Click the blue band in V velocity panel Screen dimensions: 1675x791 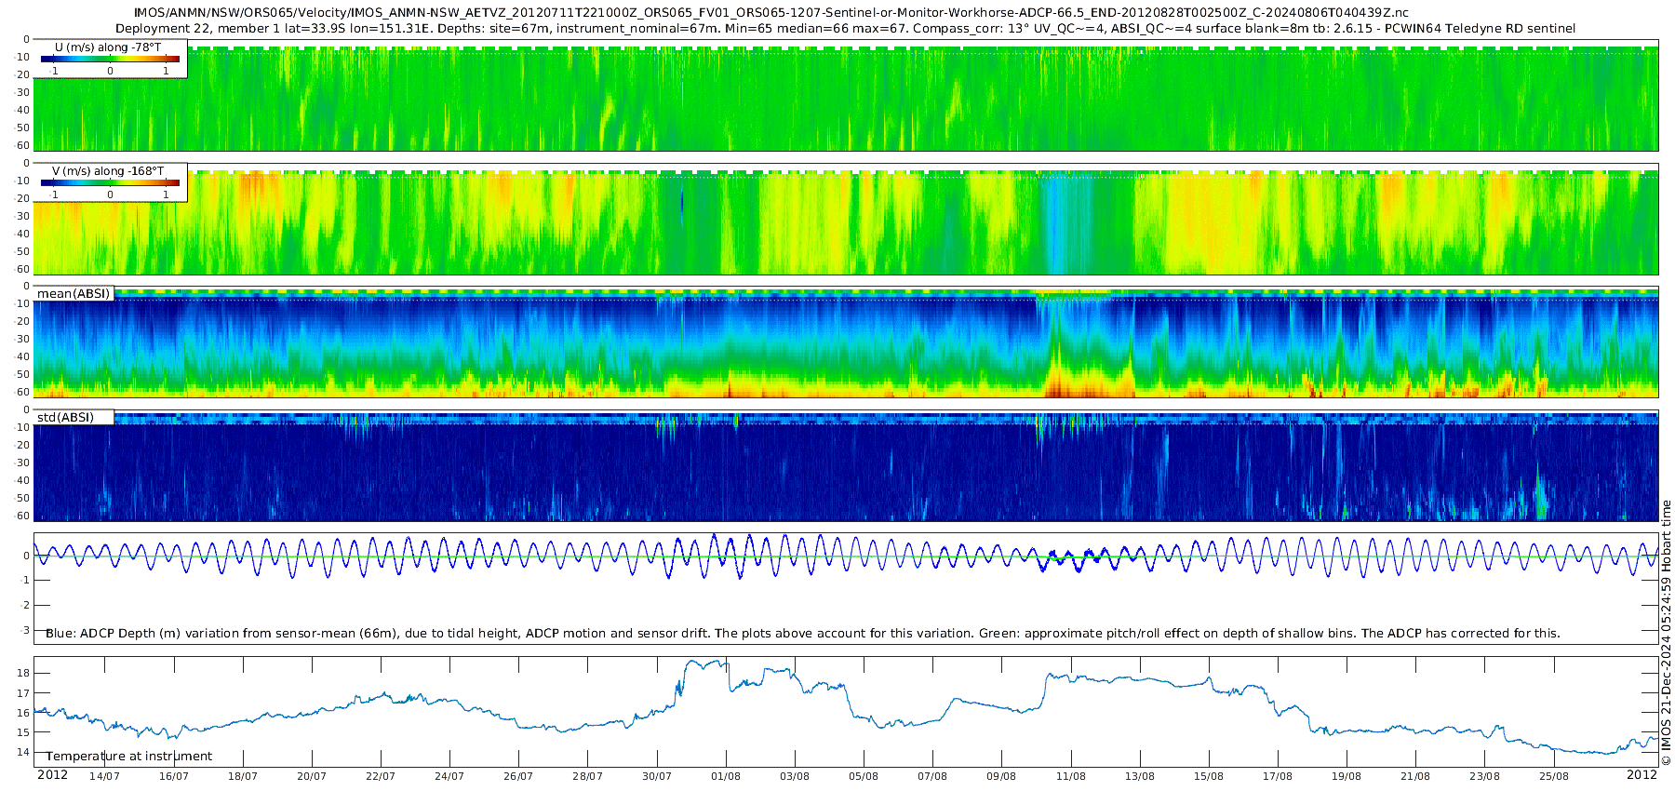tap(1056, 223)
